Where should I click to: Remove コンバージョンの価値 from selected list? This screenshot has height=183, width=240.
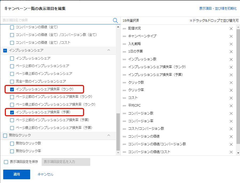[231, 137]
